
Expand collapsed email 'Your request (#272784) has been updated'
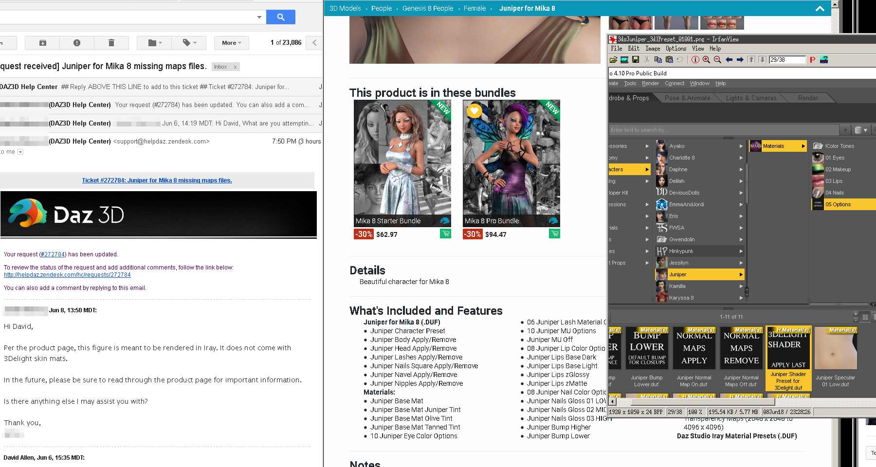click(161, 105)
